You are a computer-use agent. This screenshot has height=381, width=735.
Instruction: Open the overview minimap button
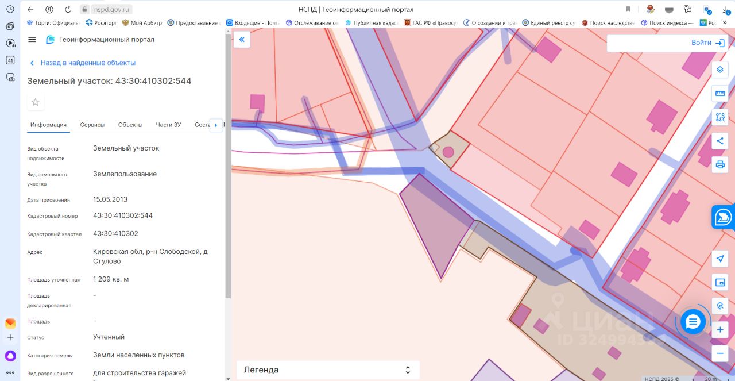720,282
